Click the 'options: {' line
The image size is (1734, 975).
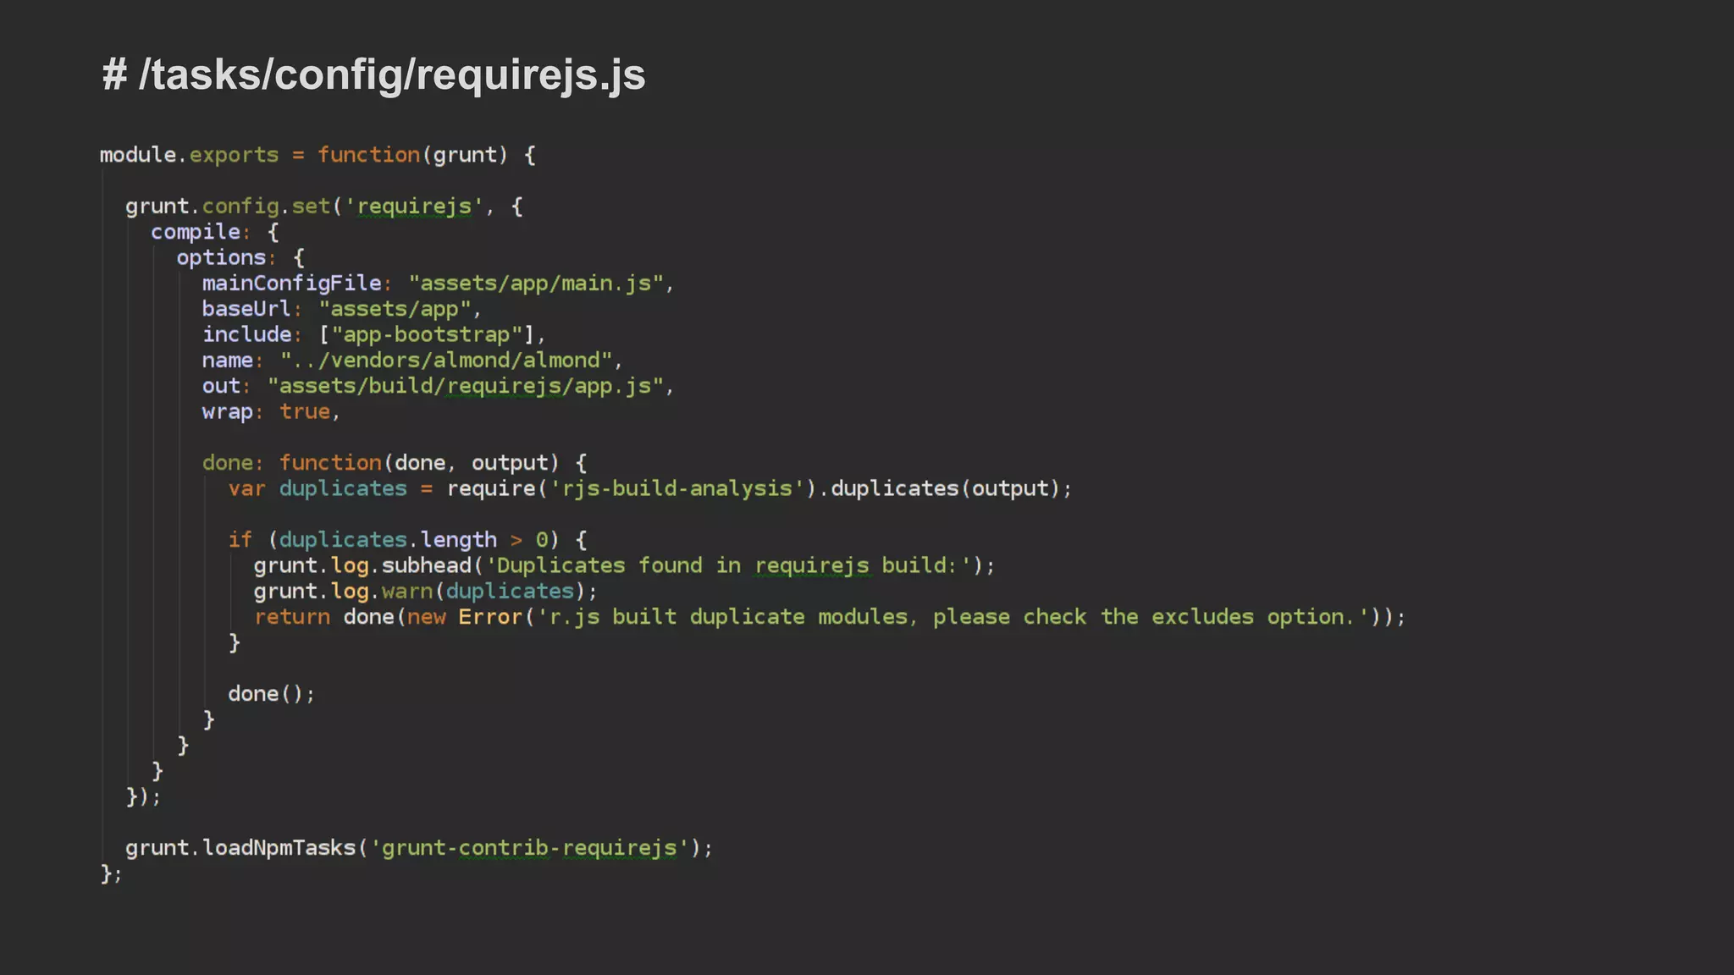pos(240,257)
